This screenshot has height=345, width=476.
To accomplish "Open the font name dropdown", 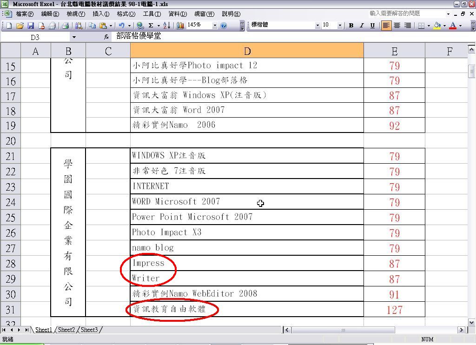I will point(317,26).
